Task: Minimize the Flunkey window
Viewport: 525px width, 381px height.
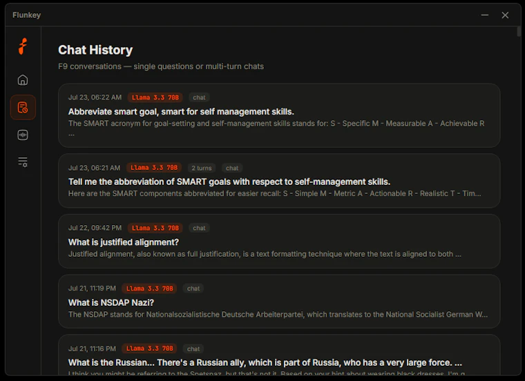Action: (484, 15)
